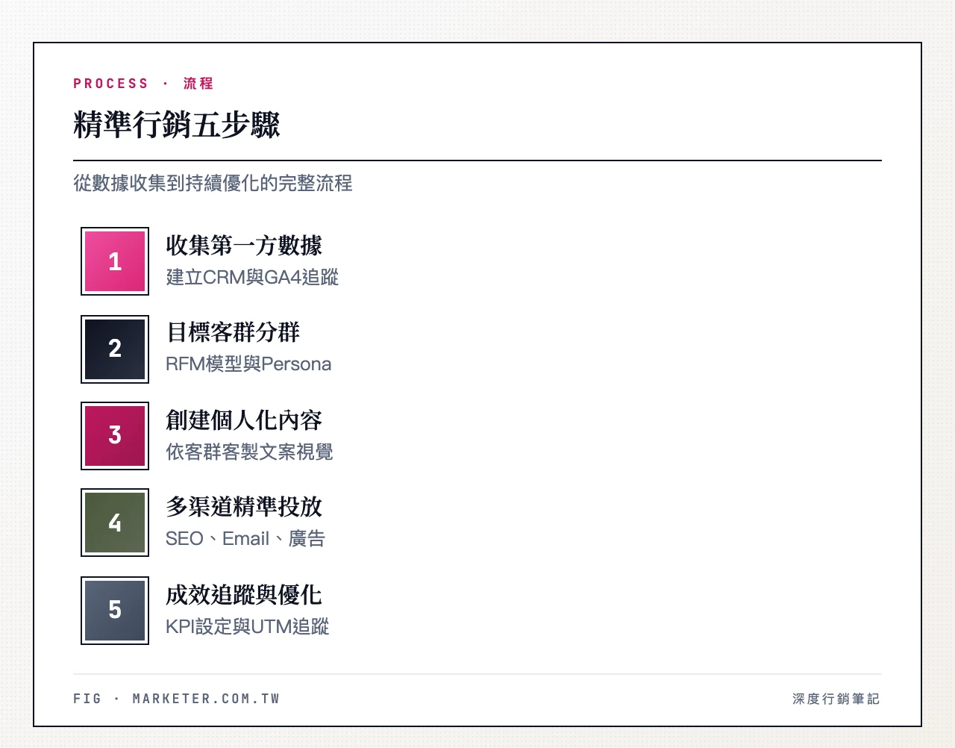
Task: Click the slate gray step 5 badge
Action: pyautogui.click(x=115, y=611)
